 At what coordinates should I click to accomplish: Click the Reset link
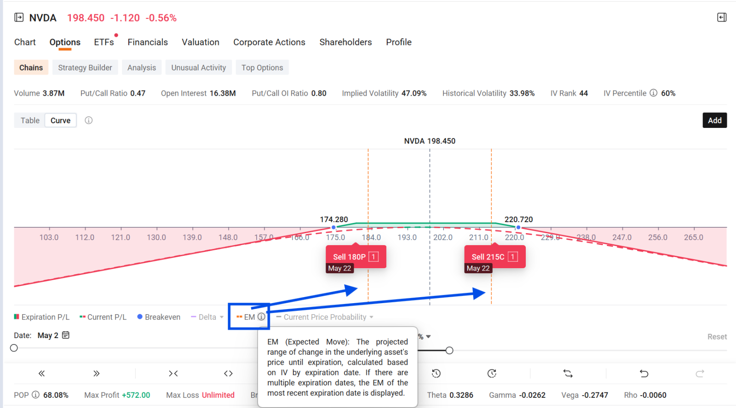point(717,337)
